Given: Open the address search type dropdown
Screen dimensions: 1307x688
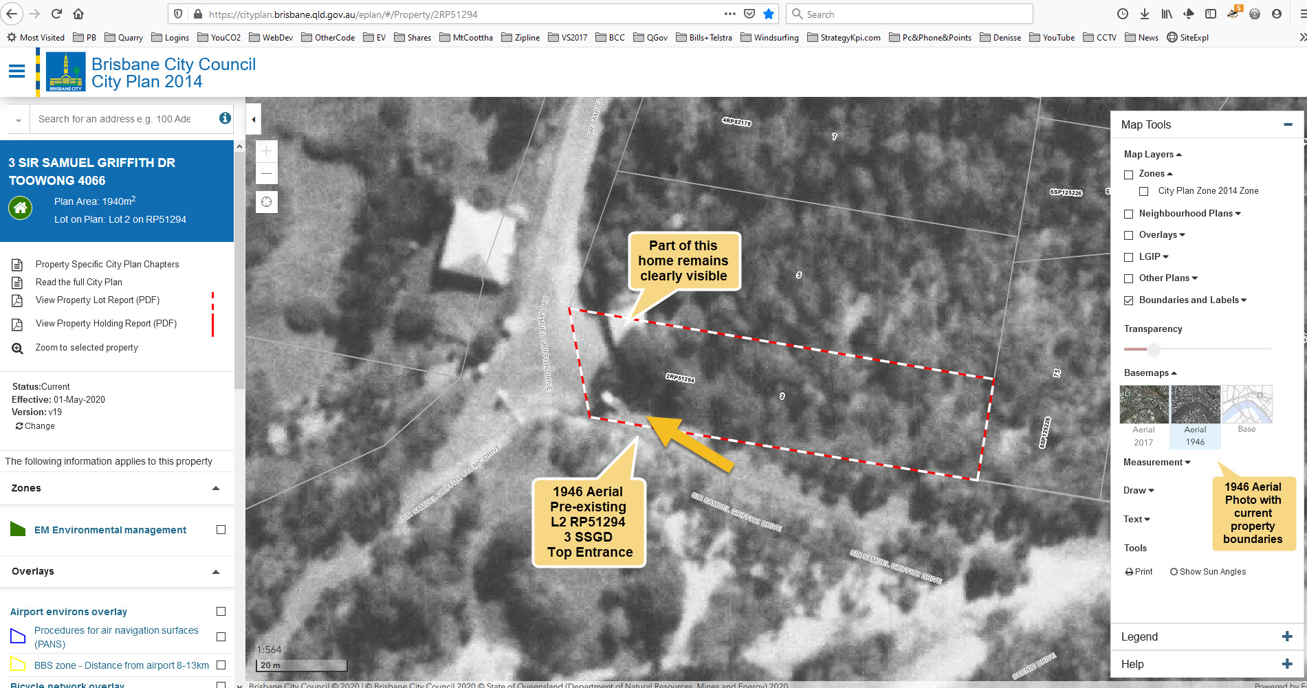Looking at the screenshot, I should coord(19,120).
